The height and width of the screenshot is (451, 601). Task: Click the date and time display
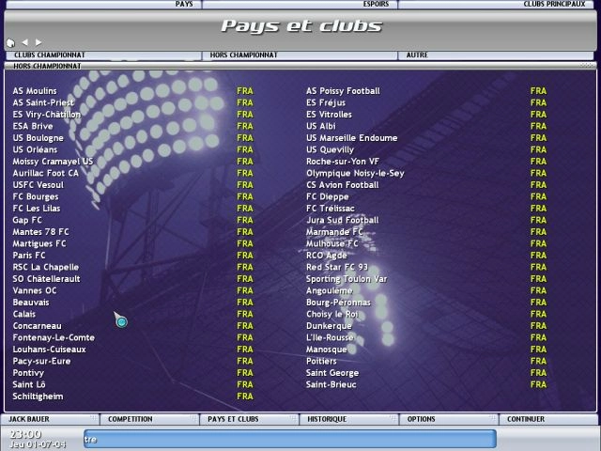tap(38, 439)
